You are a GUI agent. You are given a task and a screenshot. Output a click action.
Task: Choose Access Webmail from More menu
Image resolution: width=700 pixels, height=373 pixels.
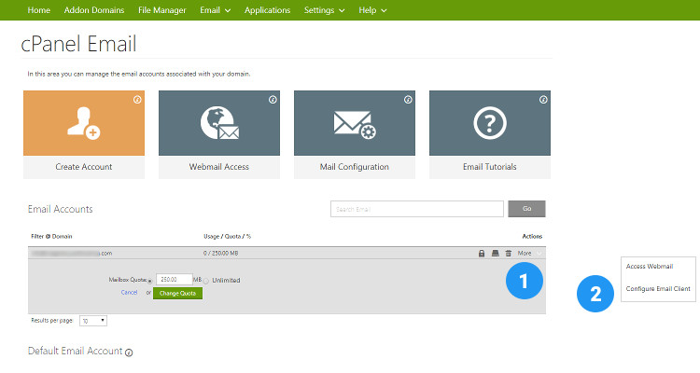pos(650,267)
